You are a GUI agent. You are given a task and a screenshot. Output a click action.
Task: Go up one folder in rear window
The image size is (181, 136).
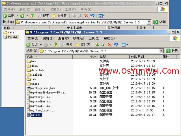click(x=32, y=16)
